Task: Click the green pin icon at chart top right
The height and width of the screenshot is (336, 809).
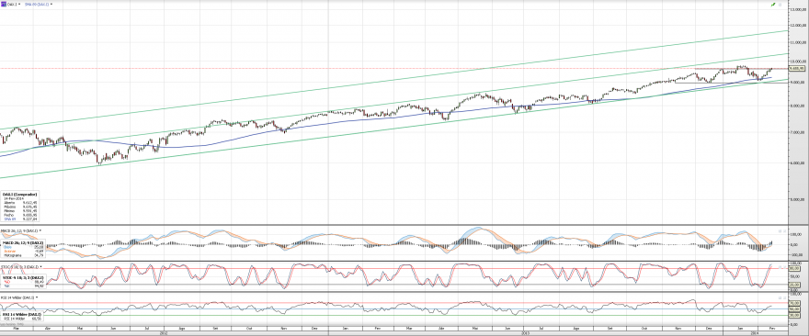Action: (x=773, y=5)
